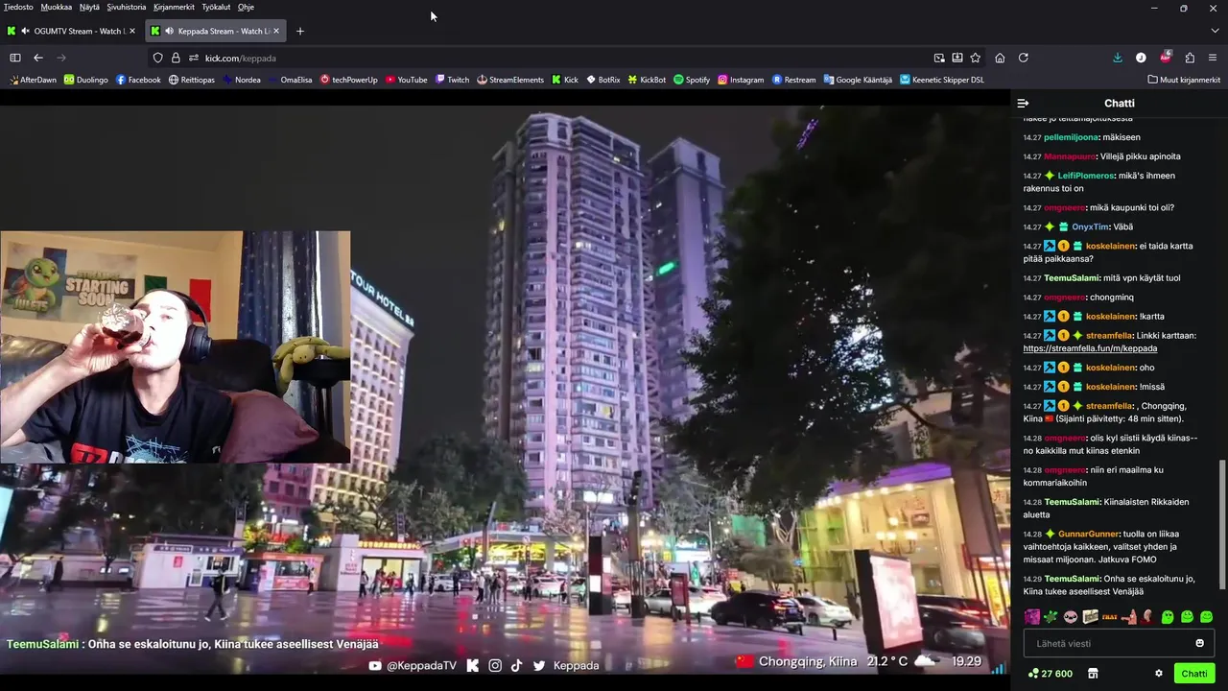Open the Restream bookmark
The width and height of the screenshot is (1228, 691).
click(793, 80)
